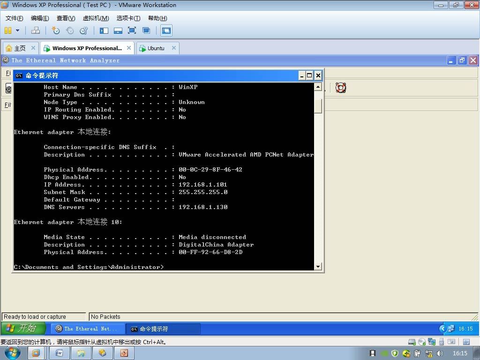The height and width of the screenshot is (360, 480).
Task: Open Microsoft Word from the host taskbar
Action: [60, 353]
